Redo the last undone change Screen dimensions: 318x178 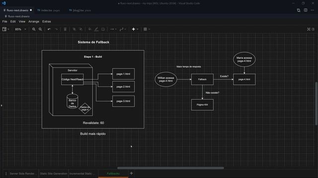[x=56, y=29]
